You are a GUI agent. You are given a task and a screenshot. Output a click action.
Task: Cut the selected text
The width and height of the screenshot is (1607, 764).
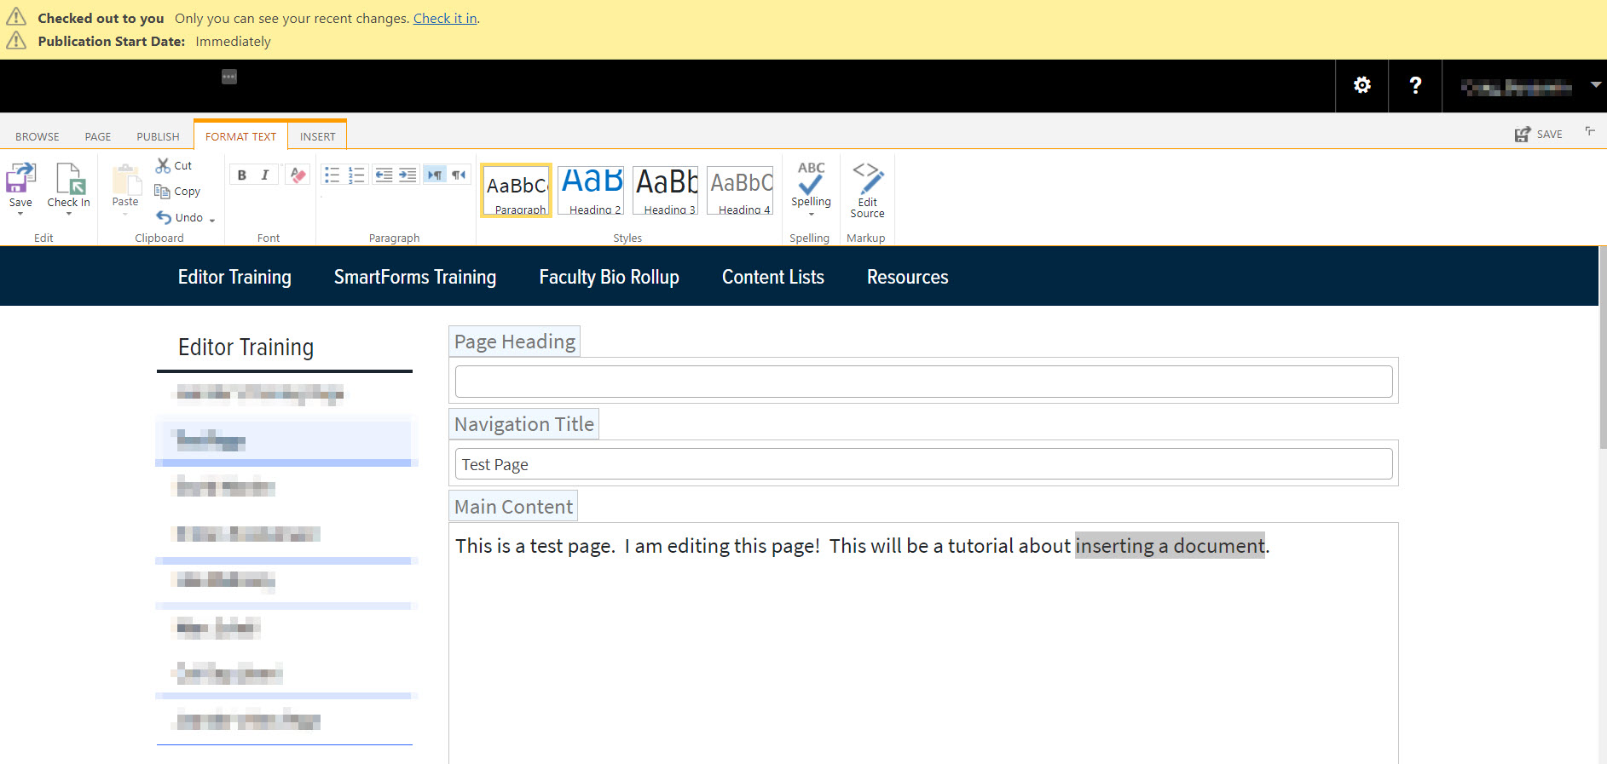[x=174, y=165]
